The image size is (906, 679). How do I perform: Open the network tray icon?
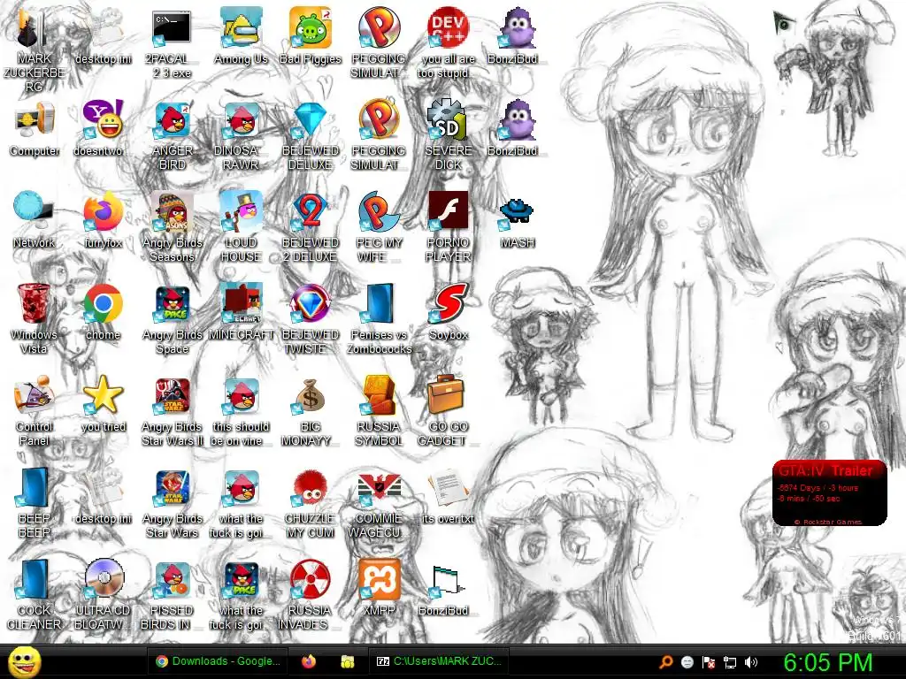(x=730, y=662)
